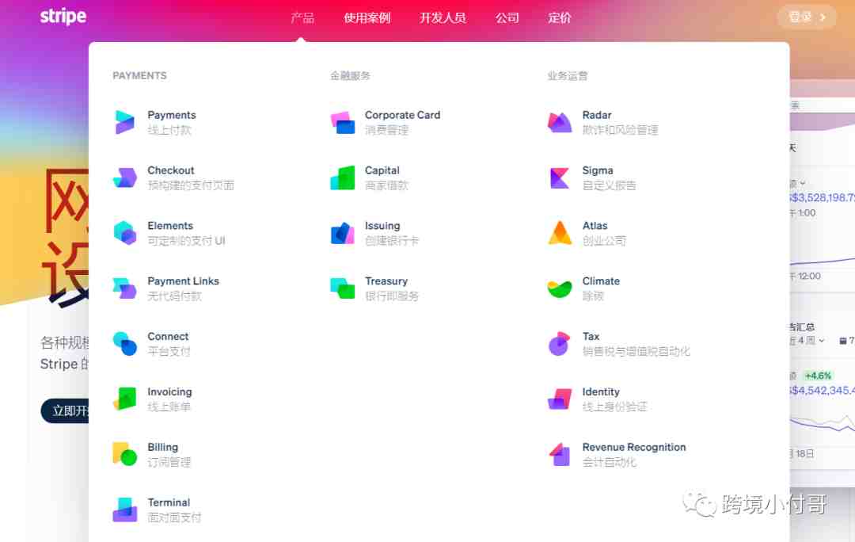Viewport: 855px width, 542px height.
Task: Click the 登录 button
Action: coord(807,17)
